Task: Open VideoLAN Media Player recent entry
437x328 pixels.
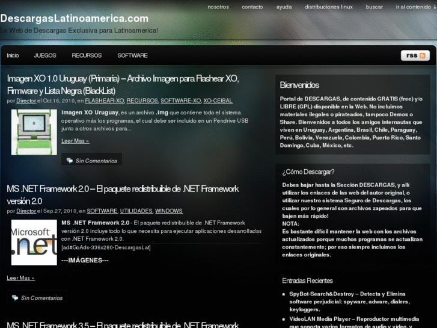Action: 354,323
